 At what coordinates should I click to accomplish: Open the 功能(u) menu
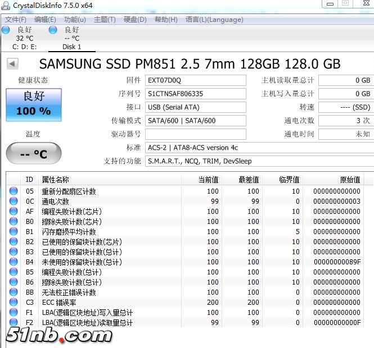pyautogui.click(x=75, y=20)
